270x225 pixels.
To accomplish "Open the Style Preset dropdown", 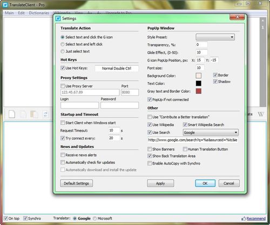I will (x=215, y=37).
